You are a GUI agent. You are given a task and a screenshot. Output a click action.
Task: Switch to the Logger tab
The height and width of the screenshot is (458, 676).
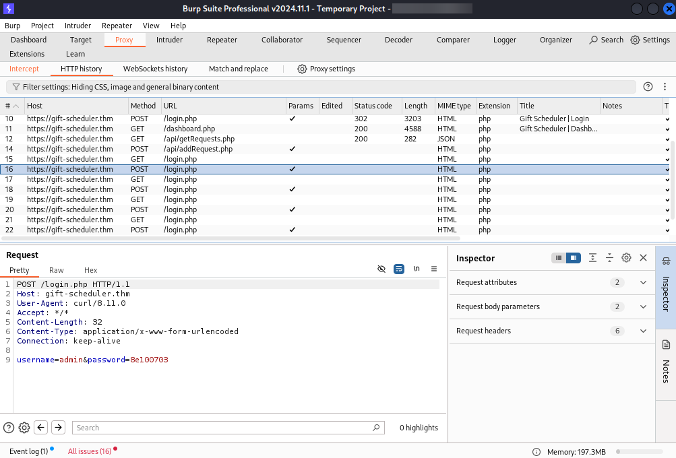click(x=505, y=40)
